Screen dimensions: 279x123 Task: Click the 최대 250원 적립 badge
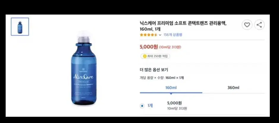(x=155, y=56)
